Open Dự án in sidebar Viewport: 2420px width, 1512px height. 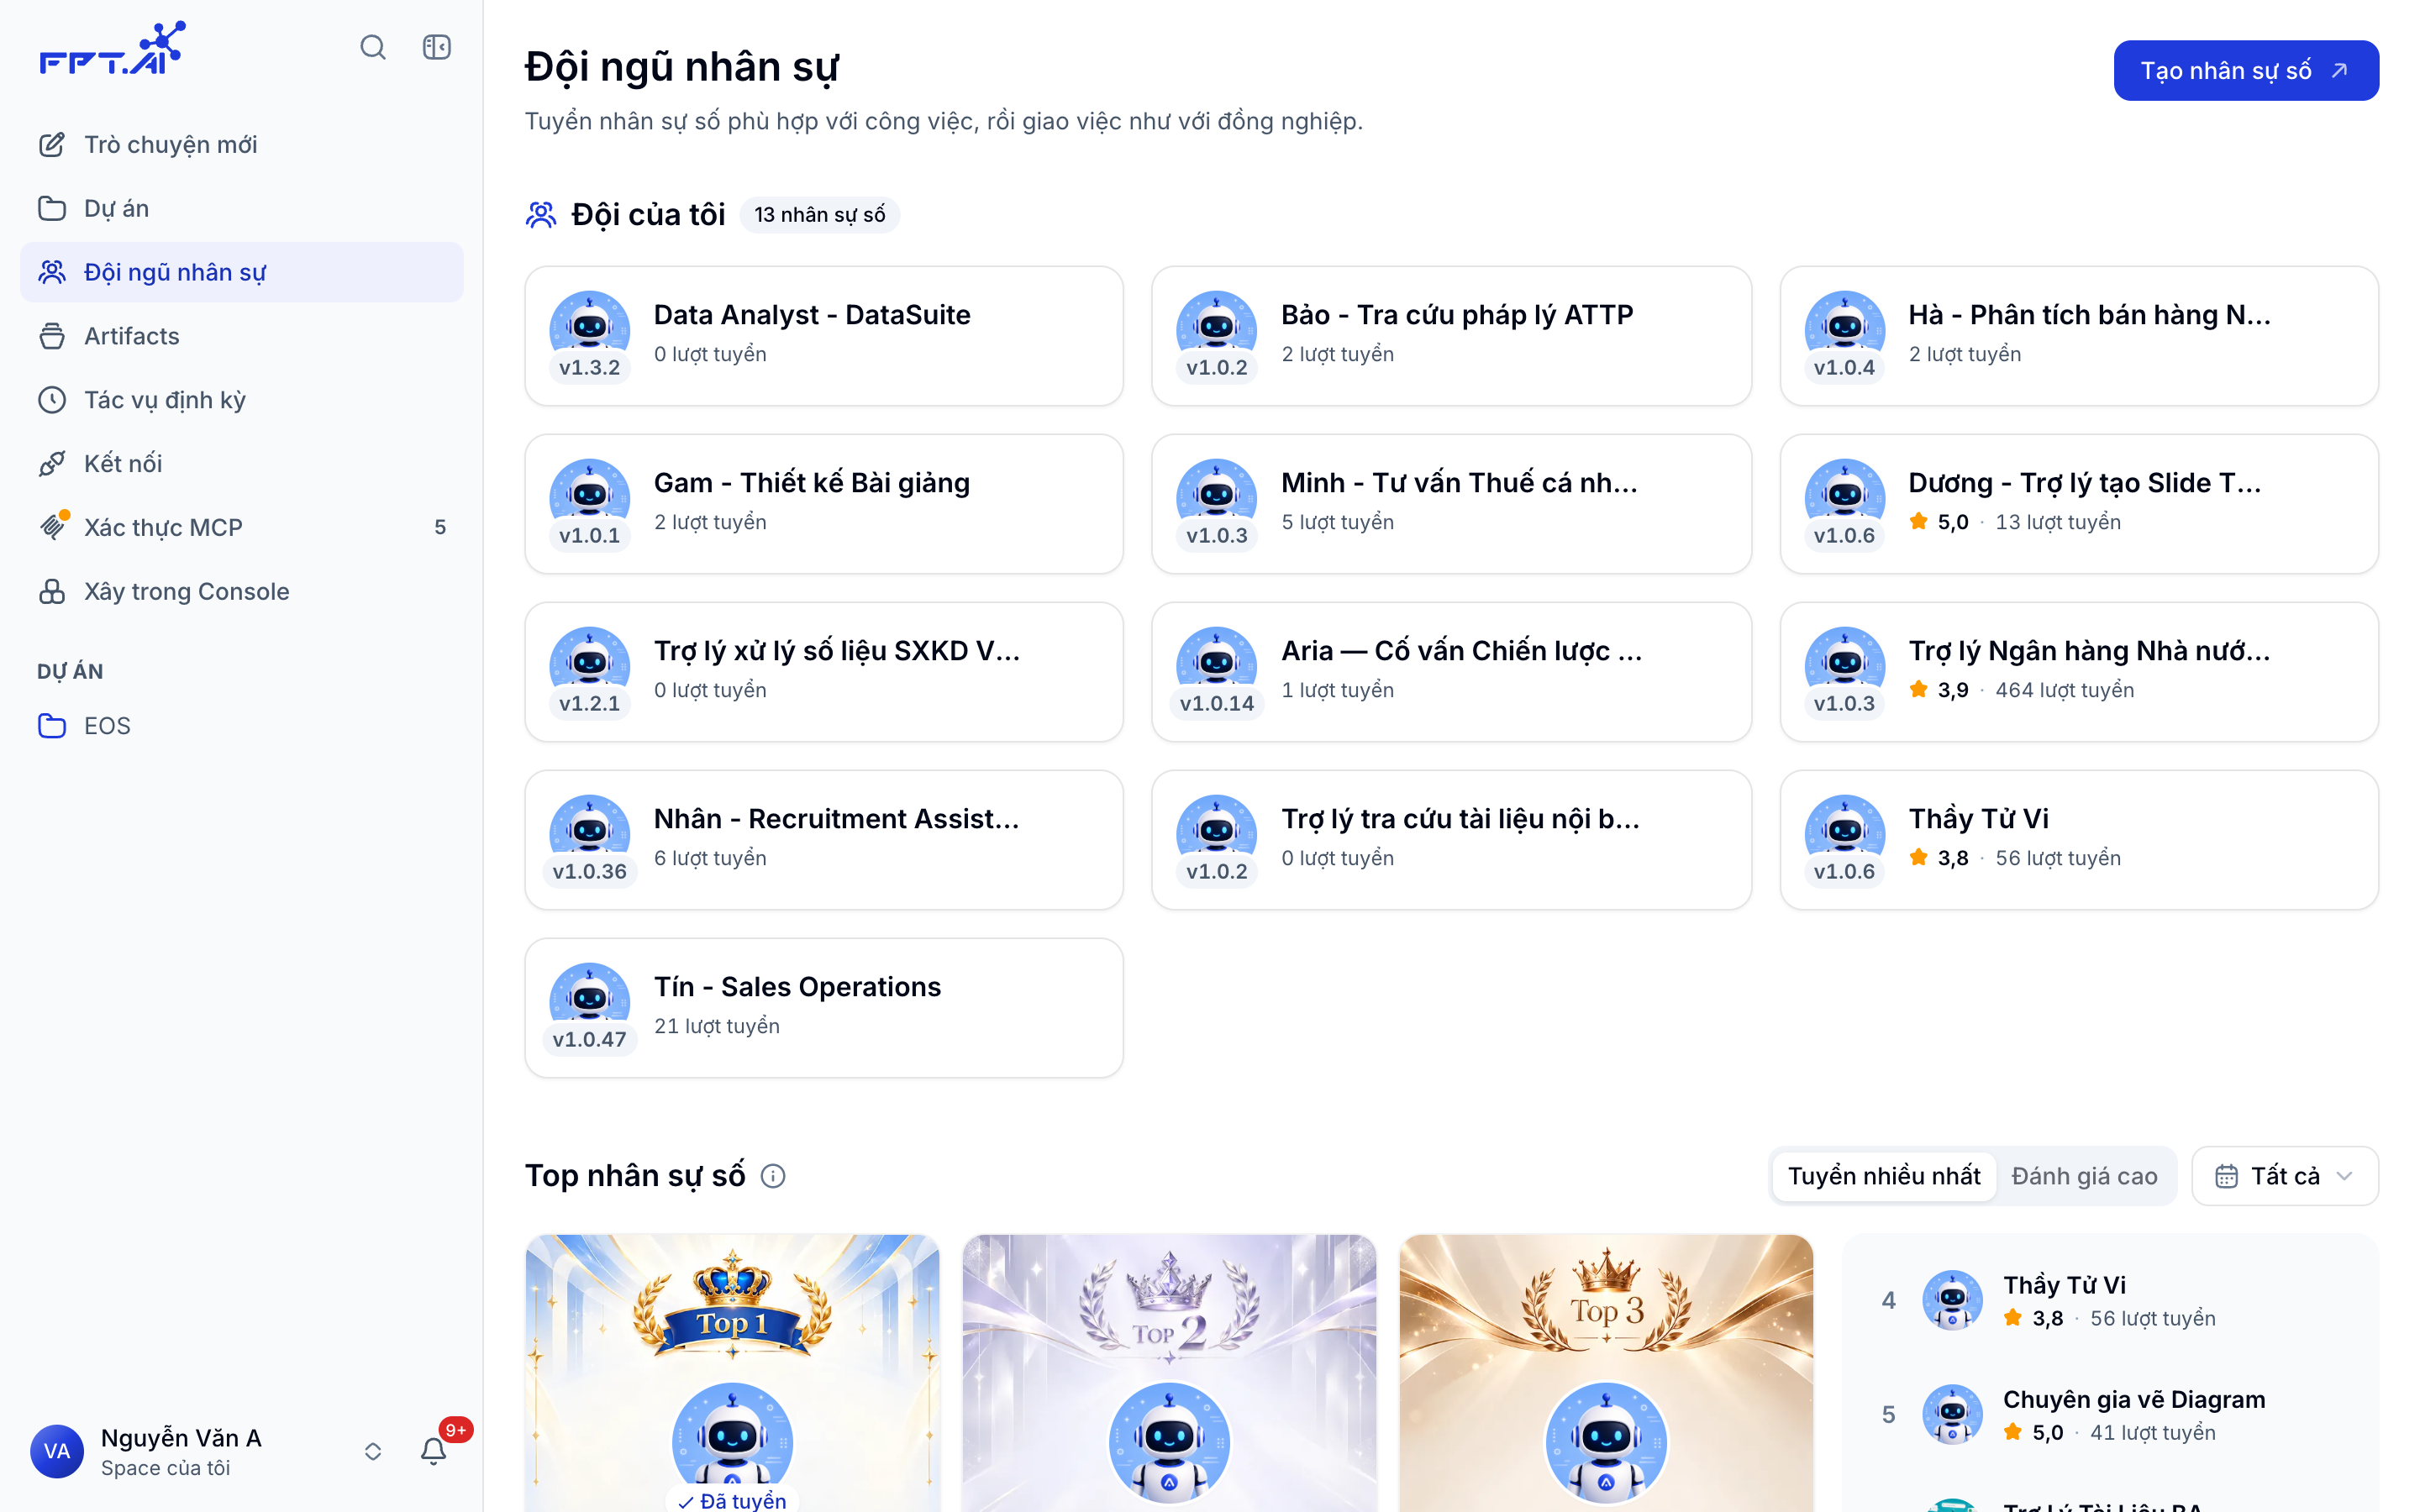(242, 208)
